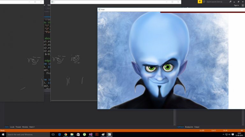Screen dimensions: 245x137
Task: Open the Windows Start menu
Action: pyautogui.click(x=3, y=134)
